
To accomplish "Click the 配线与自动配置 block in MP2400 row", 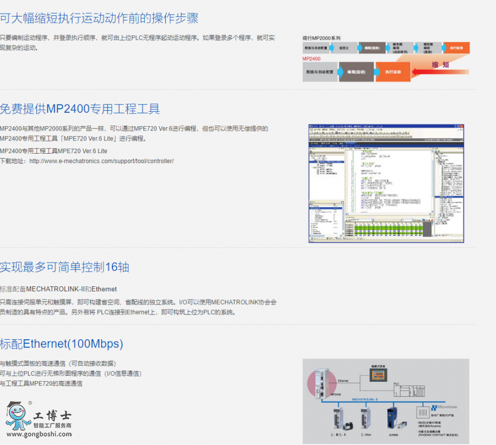I will (320, 72).
